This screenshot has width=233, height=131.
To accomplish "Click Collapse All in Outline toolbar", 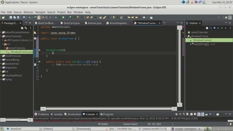I will (207, 28).
